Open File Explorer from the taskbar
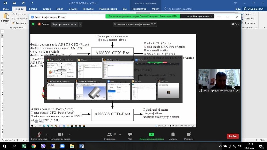Image resolution: width=267 pixels, height=150 pixels. [x=72, y=146]
